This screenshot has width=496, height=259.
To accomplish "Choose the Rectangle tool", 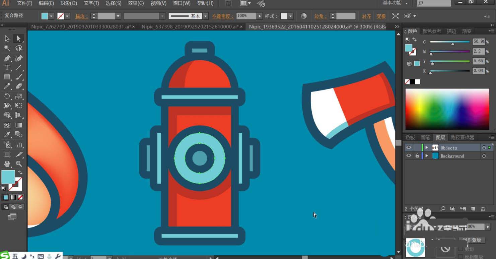I will coord(7,77).
